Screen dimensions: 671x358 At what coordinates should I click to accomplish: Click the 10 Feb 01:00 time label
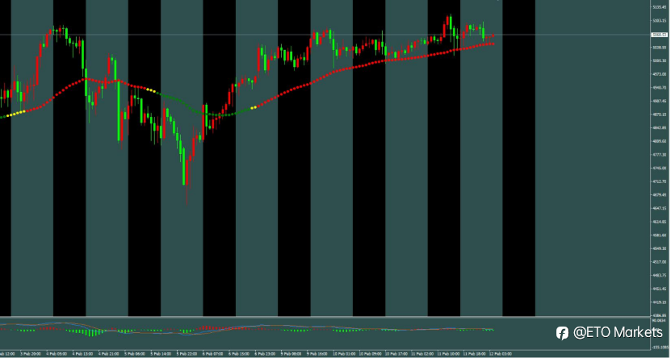tap(344, 354)
